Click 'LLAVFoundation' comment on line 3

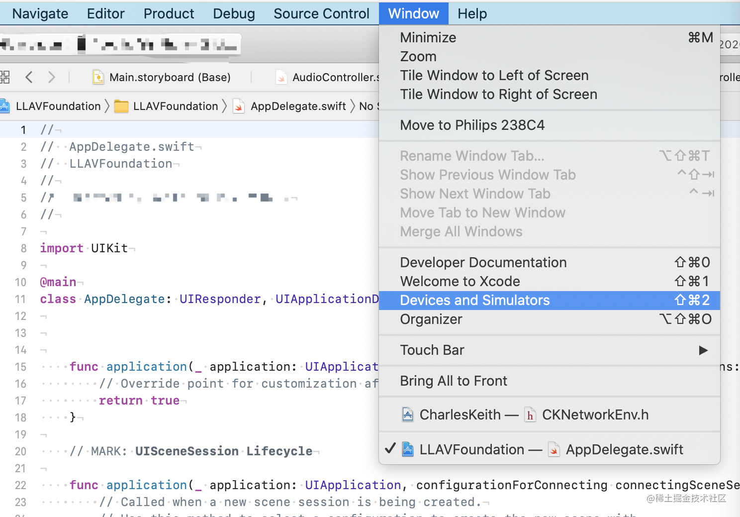121,164
